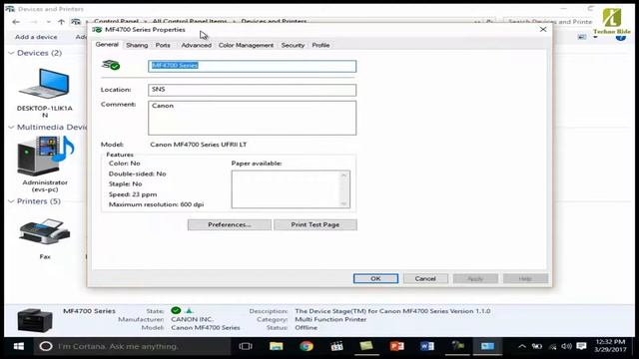The height and width of the screenshot is (359, 639).
Task: Click the green state check icon in details pane
Action: (176, 310)
